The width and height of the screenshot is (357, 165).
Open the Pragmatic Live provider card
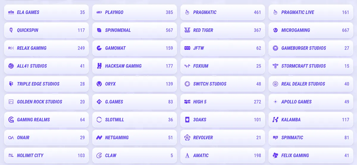pos(311,12)
